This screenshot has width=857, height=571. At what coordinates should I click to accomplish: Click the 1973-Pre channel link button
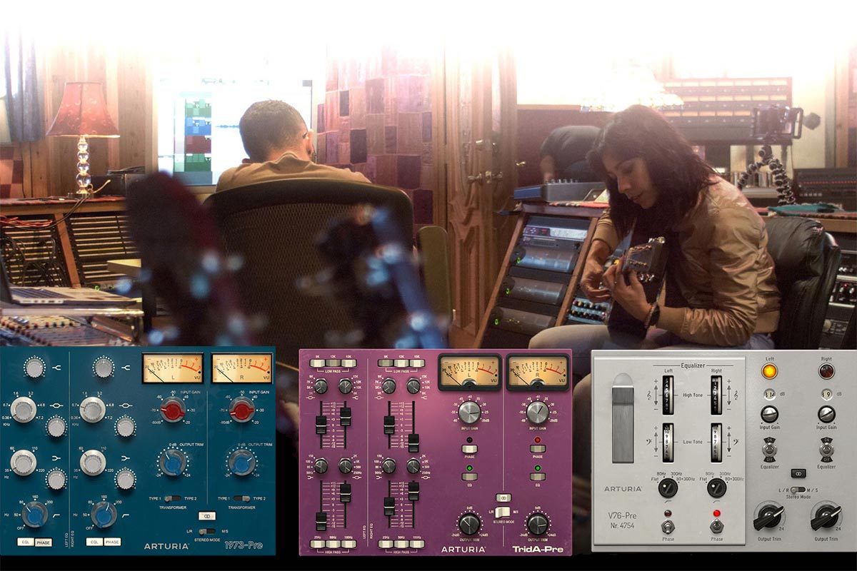(x=206, y=516)
